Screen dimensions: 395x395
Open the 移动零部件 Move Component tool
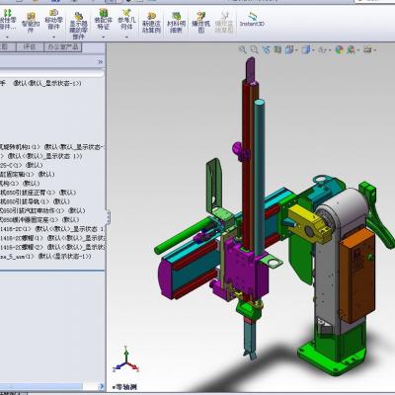pos(53,21)
